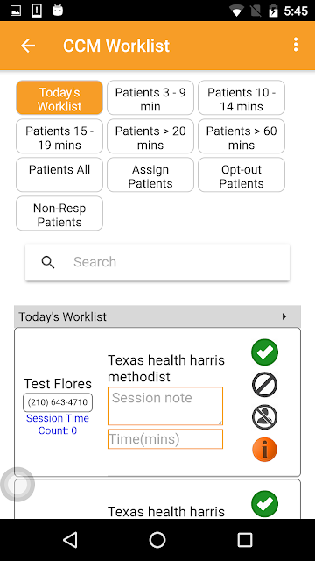Viewport: 315px width, 561px height.
Task: Tap the green checkmark on the second patient card
Action: coord(264,504)
